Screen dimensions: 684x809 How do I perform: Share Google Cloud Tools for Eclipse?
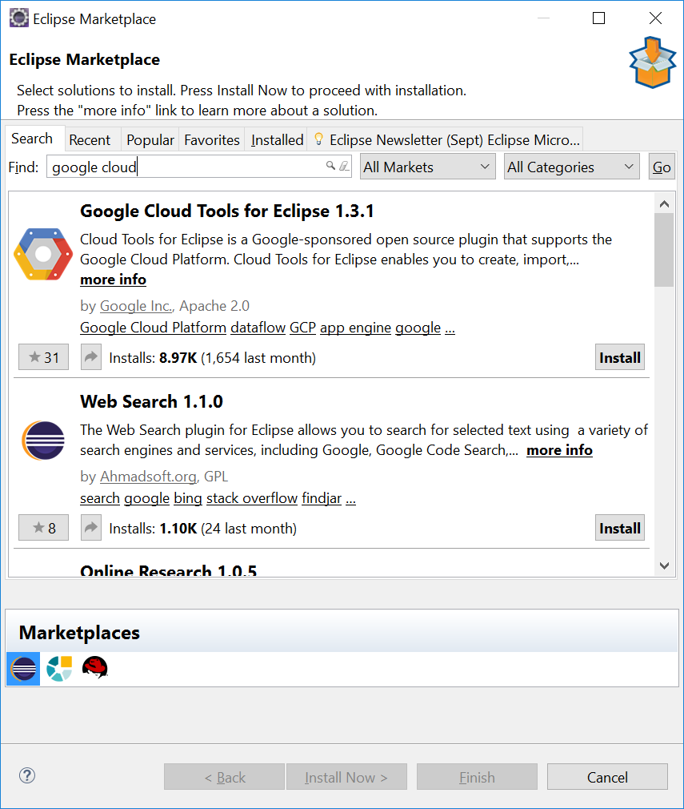[90, 357]
